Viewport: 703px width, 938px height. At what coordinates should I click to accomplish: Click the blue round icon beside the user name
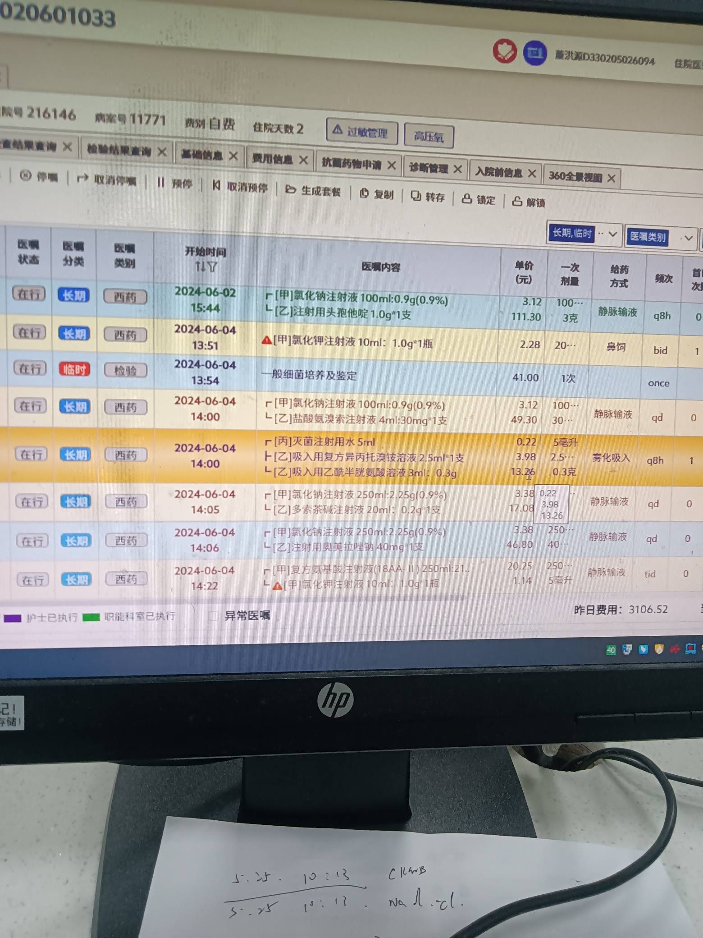tap(534, 53)
